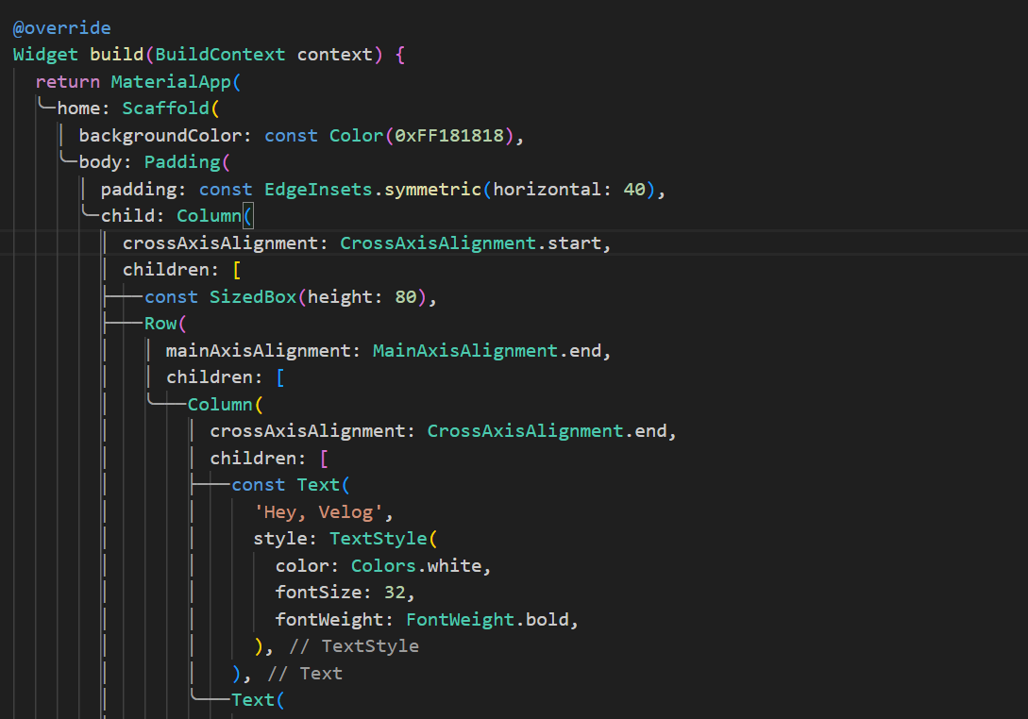Click the symmetric method name

432,190
